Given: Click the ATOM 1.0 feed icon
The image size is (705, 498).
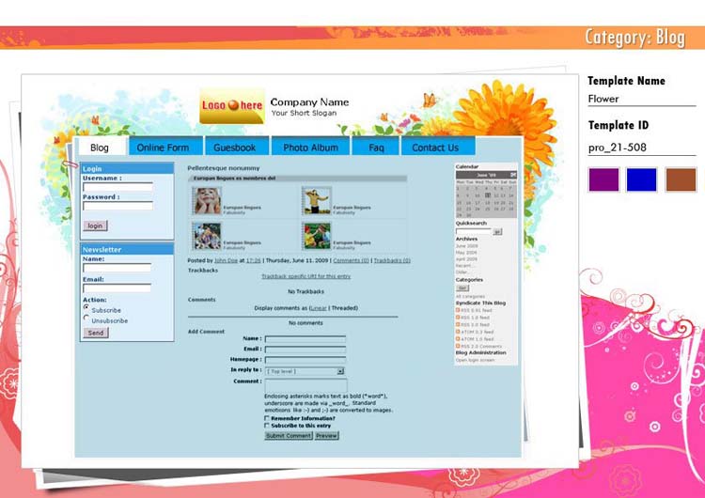Looking at the screenshot, I should point(458,338).
